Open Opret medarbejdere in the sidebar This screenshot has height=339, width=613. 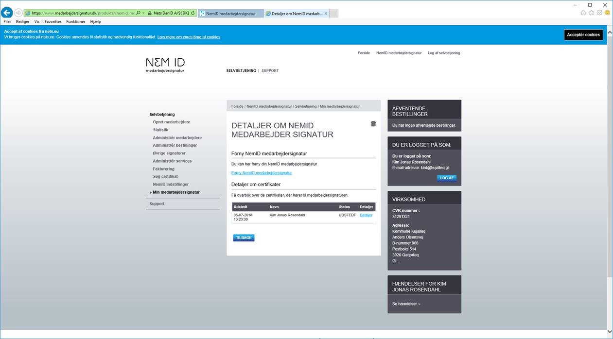171,122
